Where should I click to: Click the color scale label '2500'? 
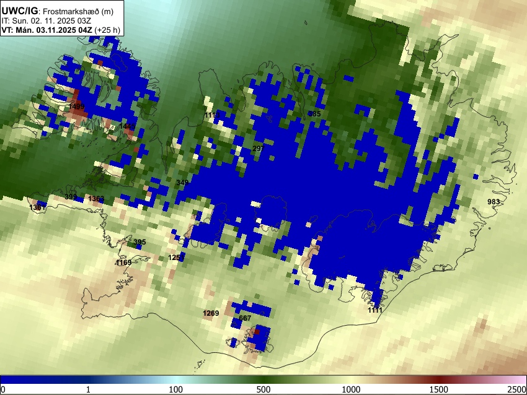518,389
